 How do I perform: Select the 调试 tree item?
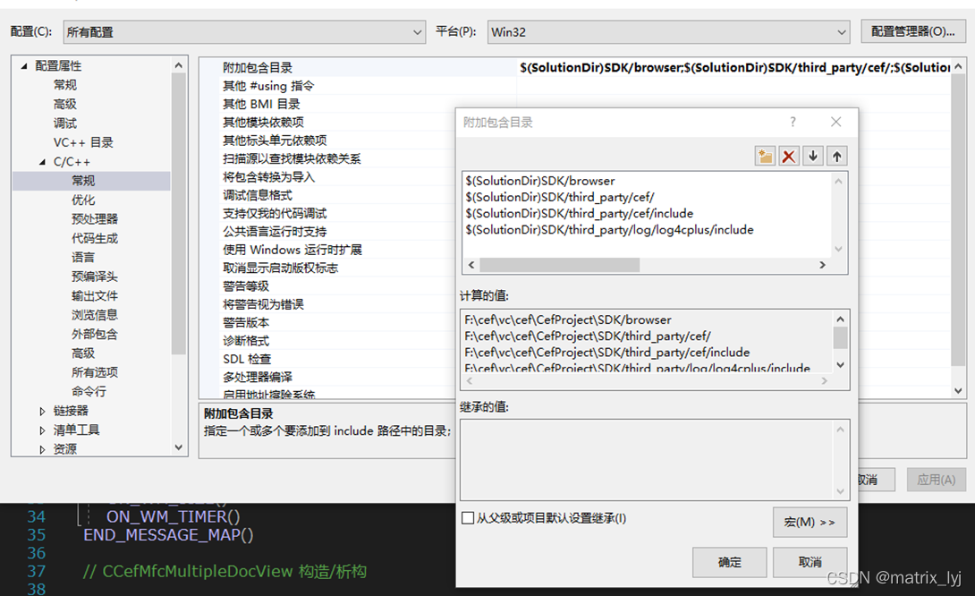coord(65,123)
